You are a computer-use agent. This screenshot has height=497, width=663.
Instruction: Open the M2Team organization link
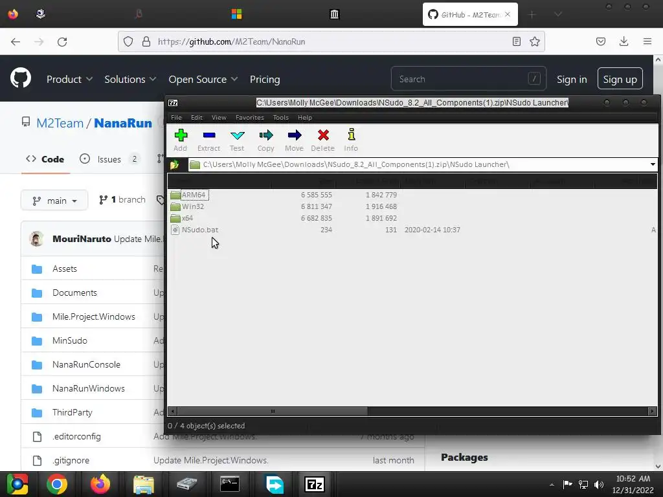tap(60, 123)
